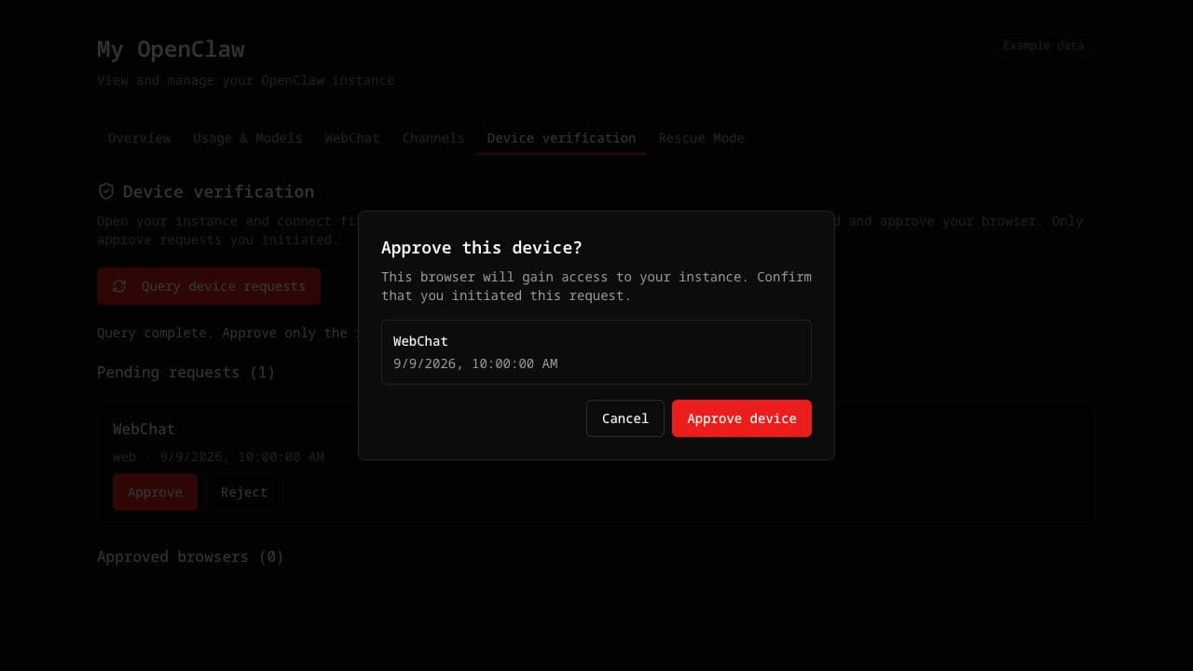The image size is (1193, 671).
Task: Click the "web · 9/9/2026" line in the request card
Action: 218,457
